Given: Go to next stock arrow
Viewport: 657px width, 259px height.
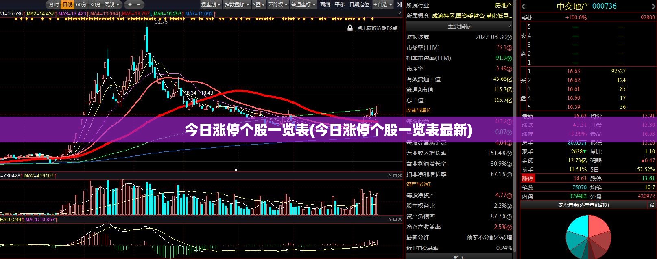Looking at the screenshot, I should 653,6.
